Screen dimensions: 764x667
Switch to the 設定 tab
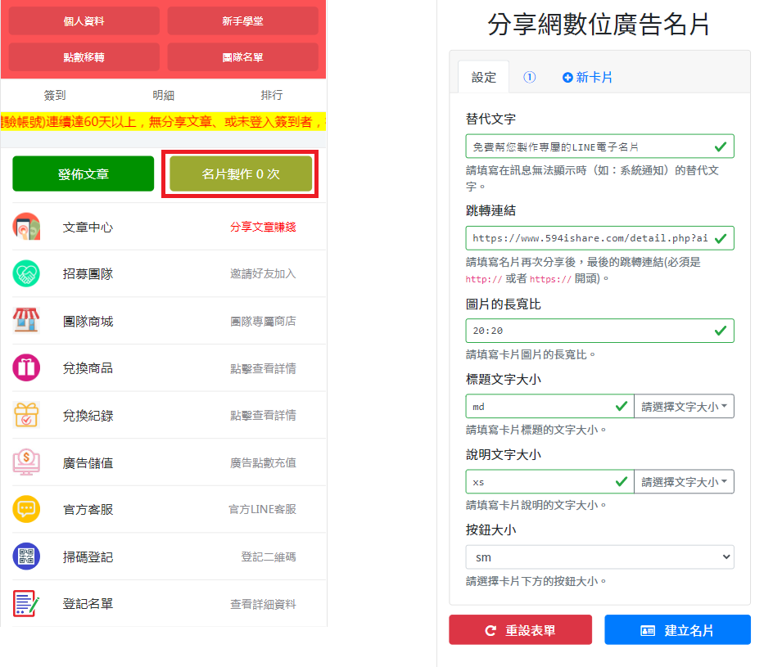pos(484,77)
